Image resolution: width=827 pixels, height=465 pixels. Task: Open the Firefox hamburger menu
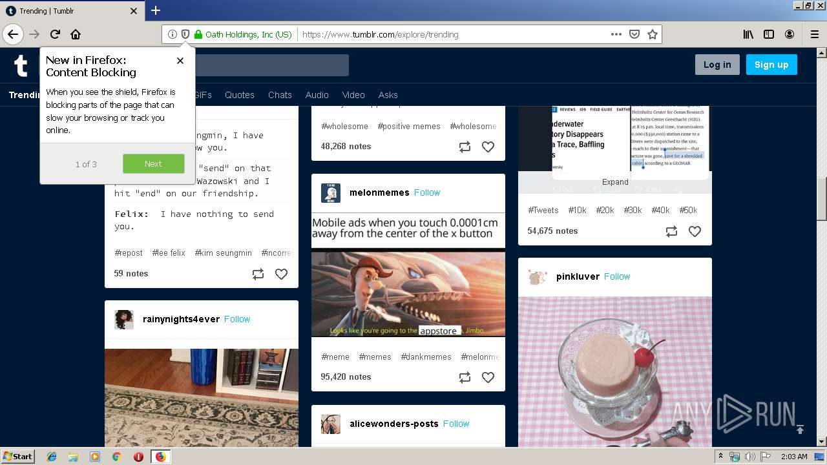point(814,34)
